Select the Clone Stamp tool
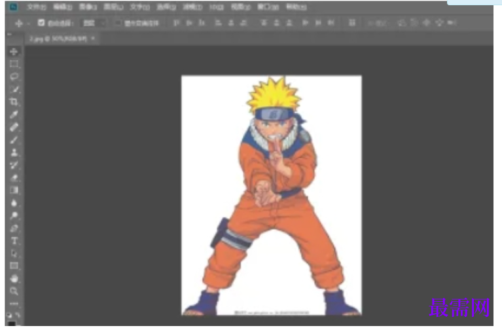 click(14, 152)
